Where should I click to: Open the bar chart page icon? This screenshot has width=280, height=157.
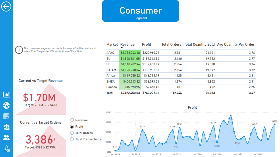coord(6,94)
